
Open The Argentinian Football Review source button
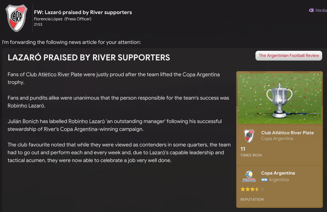click(289, 55)
